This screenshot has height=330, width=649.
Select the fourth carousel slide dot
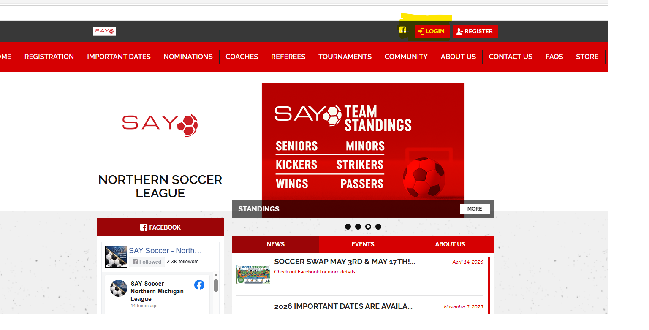pos(378,227)
